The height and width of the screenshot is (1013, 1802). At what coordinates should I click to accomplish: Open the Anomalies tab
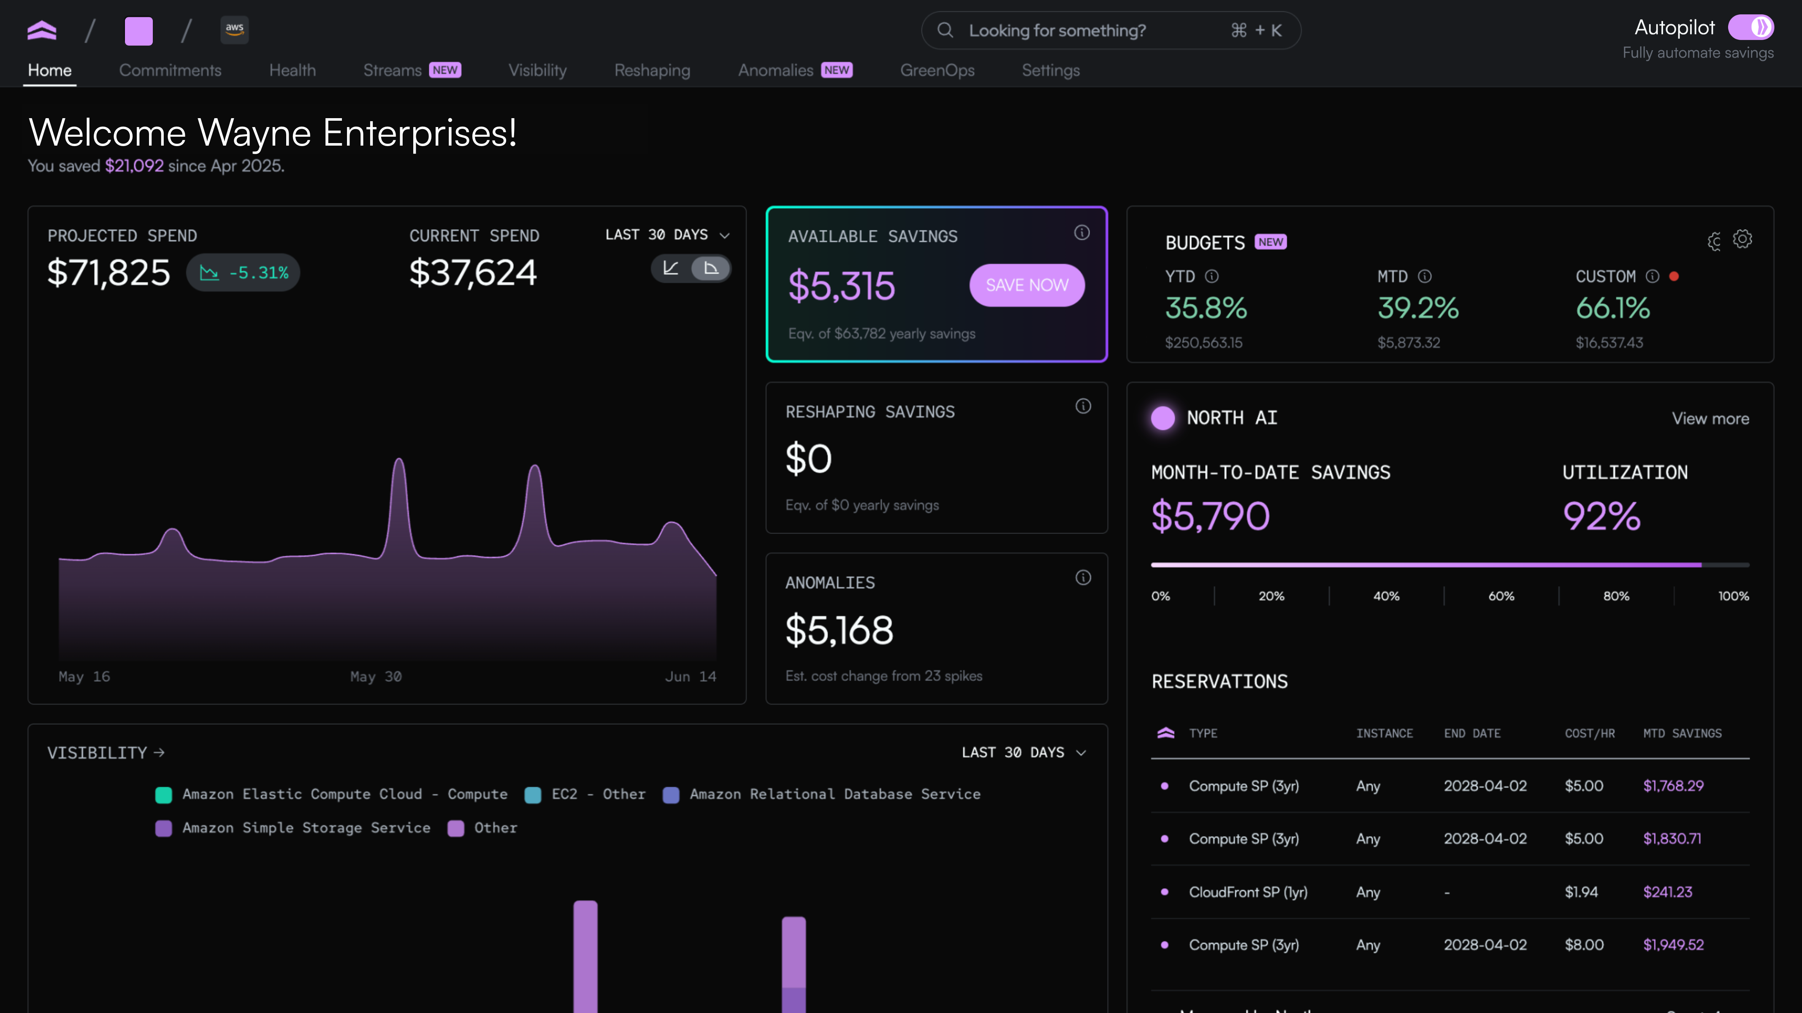pos(795,70)
